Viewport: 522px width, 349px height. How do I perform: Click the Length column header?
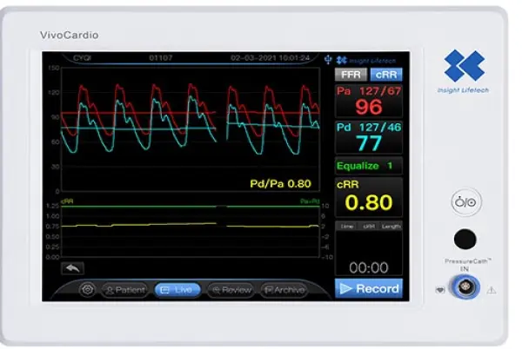point(391,226)
